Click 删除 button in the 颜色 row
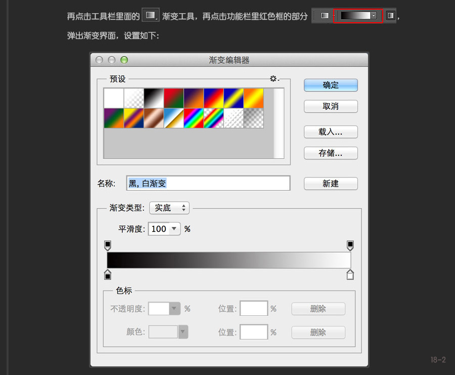The width and height of the screenshot is (455, 375). pyautogui.click(x=318, y=333)
